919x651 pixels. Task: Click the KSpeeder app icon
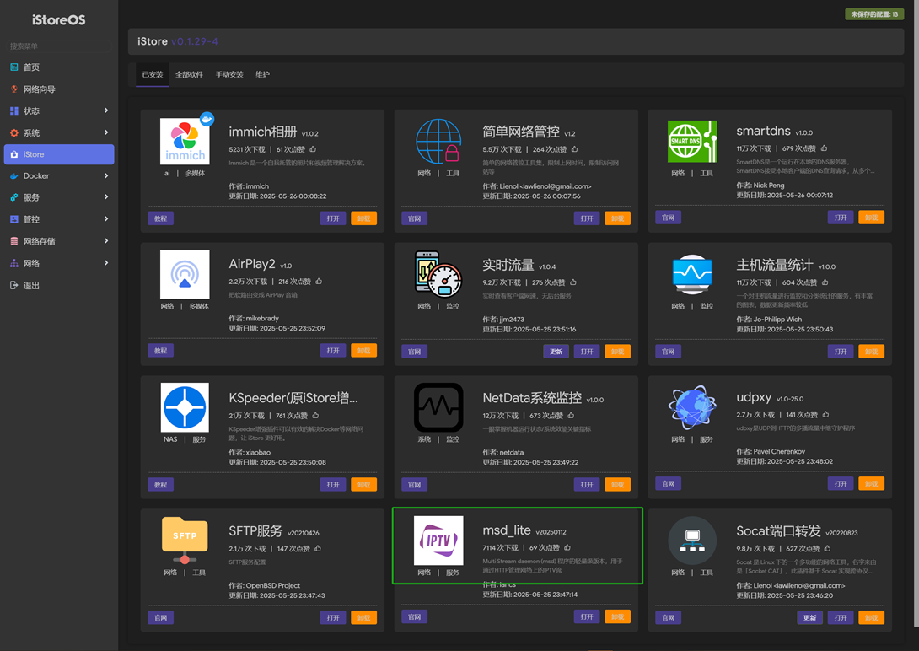coord(185,407)
